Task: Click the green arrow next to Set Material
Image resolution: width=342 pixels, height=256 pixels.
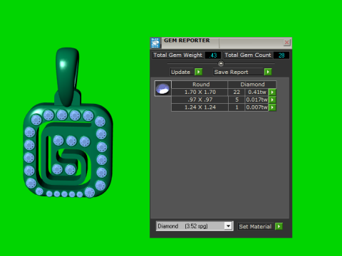Action: [x=279, y=226]
